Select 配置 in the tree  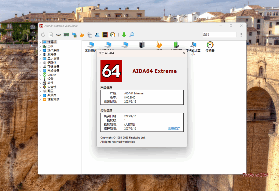(50, 91)
